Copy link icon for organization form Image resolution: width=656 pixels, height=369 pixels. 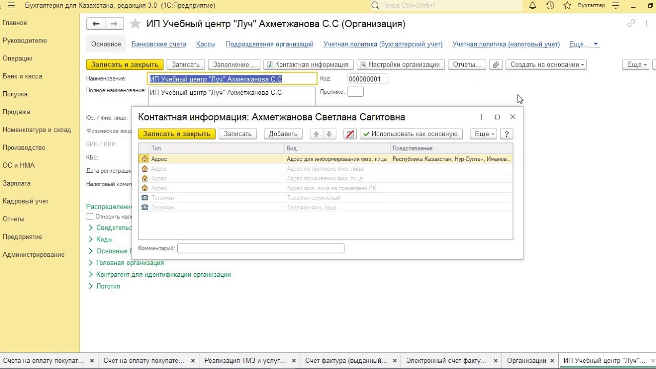pos(631,24)
